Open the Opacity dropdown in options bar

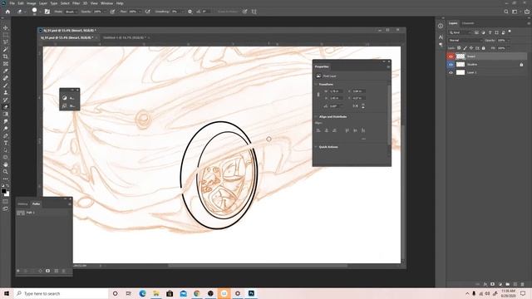pyautogui.click(x=104, y=12)
